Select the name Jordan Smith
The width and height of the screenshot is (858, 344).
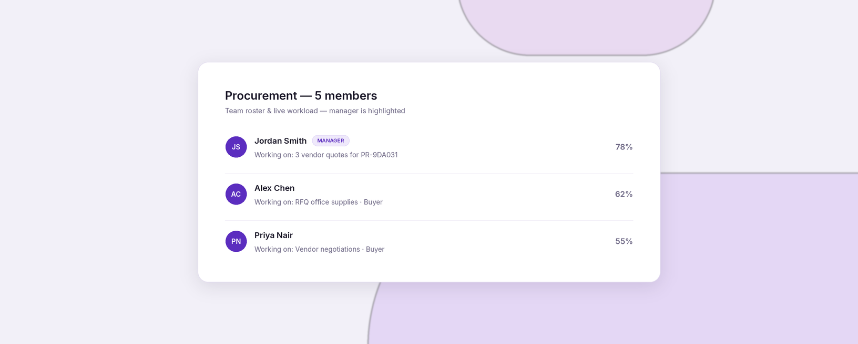(280, 141)
